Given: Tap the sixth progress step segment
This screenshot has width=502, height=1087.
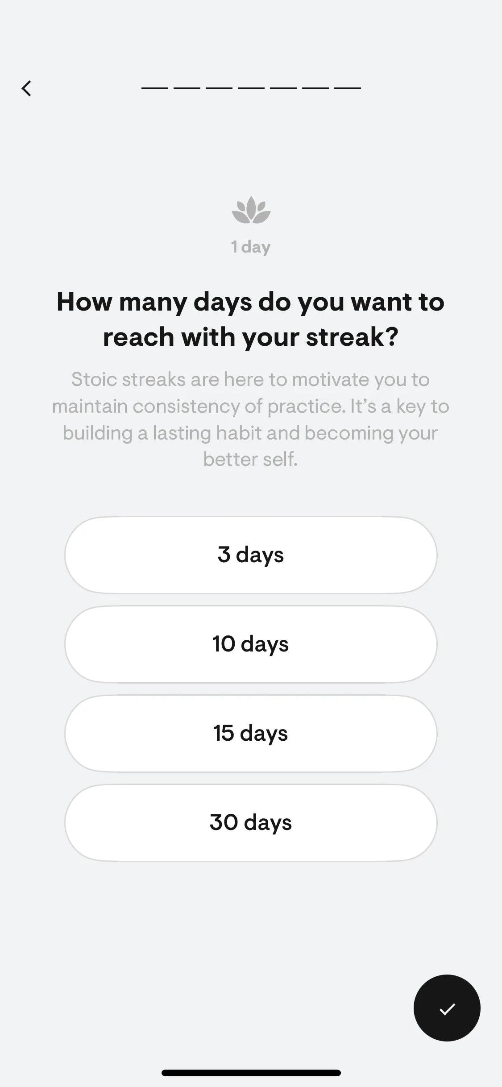Looking at the screenshot, I should click(x=315, y=88).
